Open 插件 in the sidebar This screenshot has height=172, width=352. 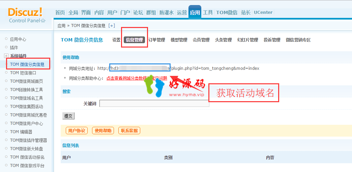point(14,48)
